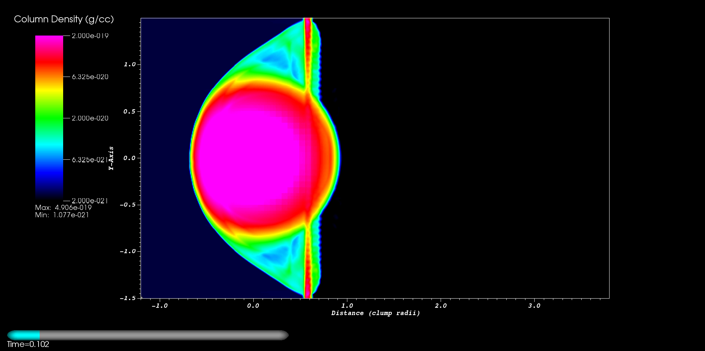Screen dimensions: 705x351
Task: Click the x-axis tick label '3.0'
Action: click(x=535, y=306)
